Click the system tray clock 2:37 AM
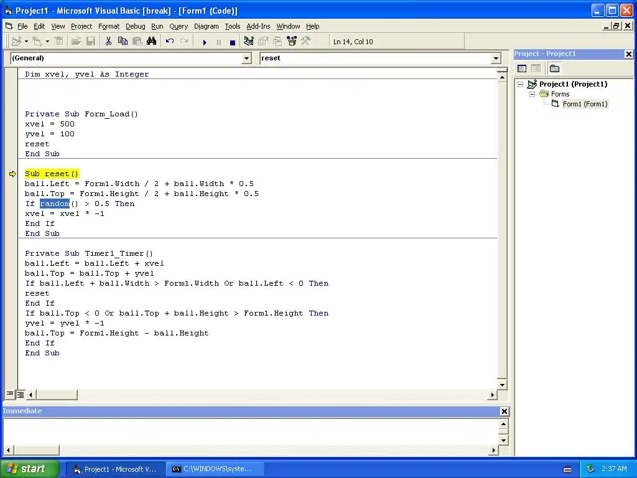The height and width of the screenshot is (478, 637). pyautogui.click(x=614, y=469)
